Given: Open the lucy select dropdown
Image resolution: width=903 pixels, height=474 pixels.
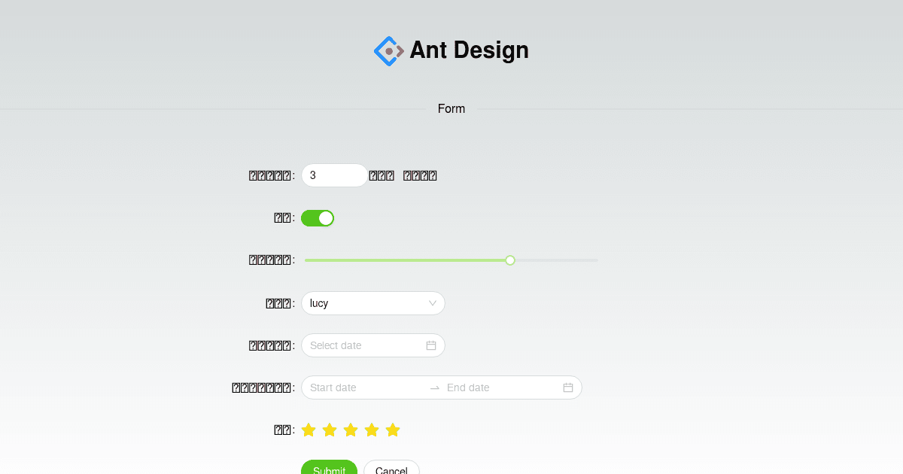Looking at the screenshot, I should (x=373, y=303).
